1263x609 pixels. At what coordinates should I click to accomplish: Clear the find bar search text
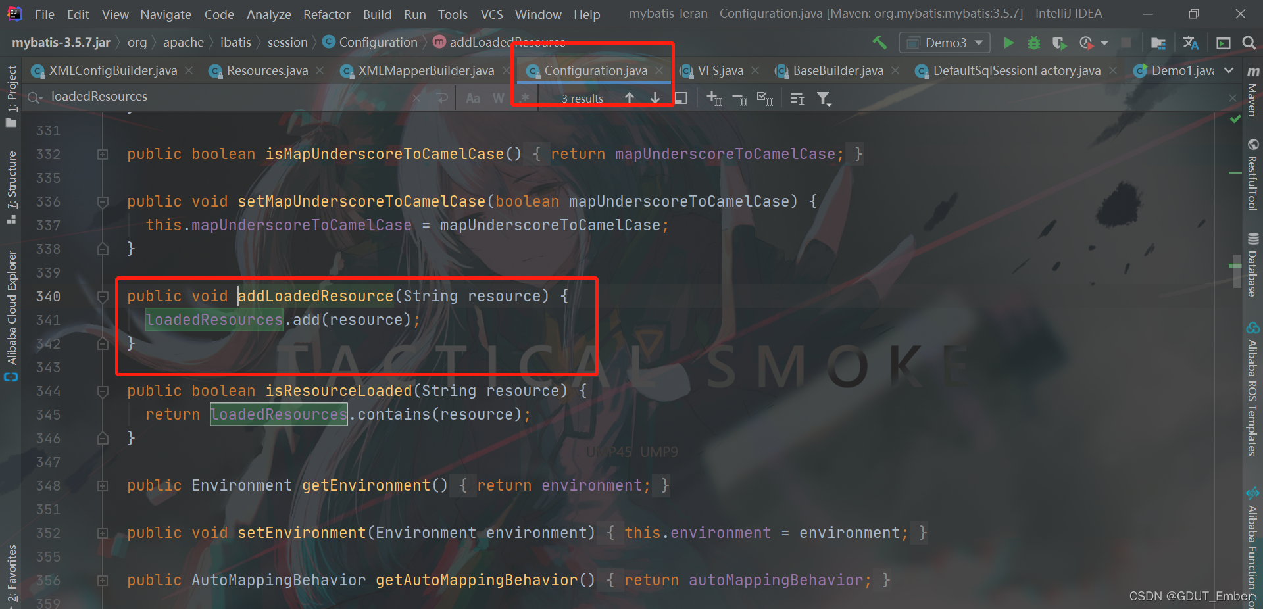point(417,97)
